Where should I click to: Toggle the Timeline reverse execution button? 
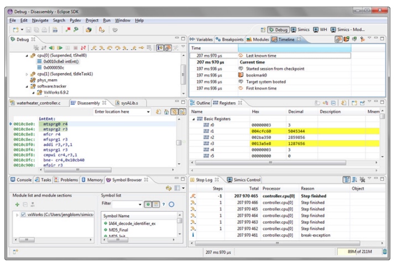tap(338, 39)
